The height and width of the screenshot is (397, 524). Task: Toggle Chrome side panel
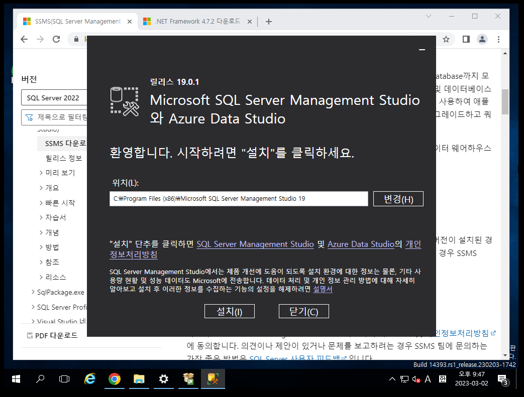(x=466, y=40)
